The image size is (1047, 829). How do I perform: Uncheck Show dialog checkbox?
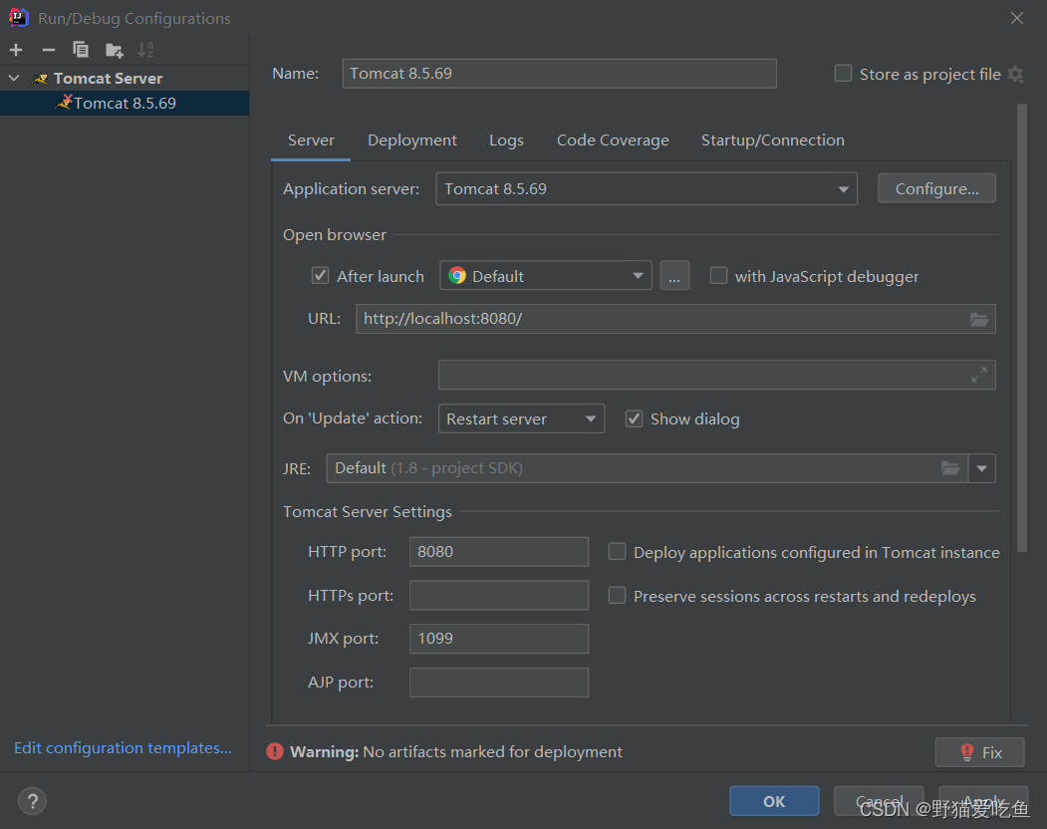click(634, 418)
